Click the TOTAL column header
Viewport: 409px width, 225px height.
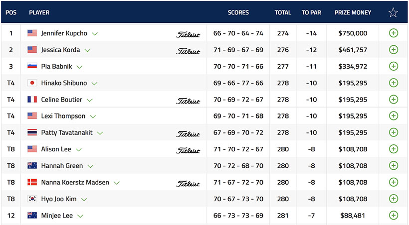tap(283, 12)
